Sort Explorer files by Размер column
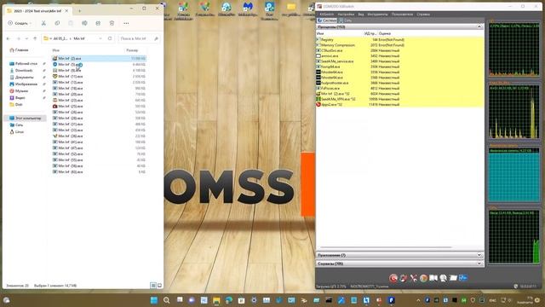Screen dimensions: 545x307 tap(132, 50)
